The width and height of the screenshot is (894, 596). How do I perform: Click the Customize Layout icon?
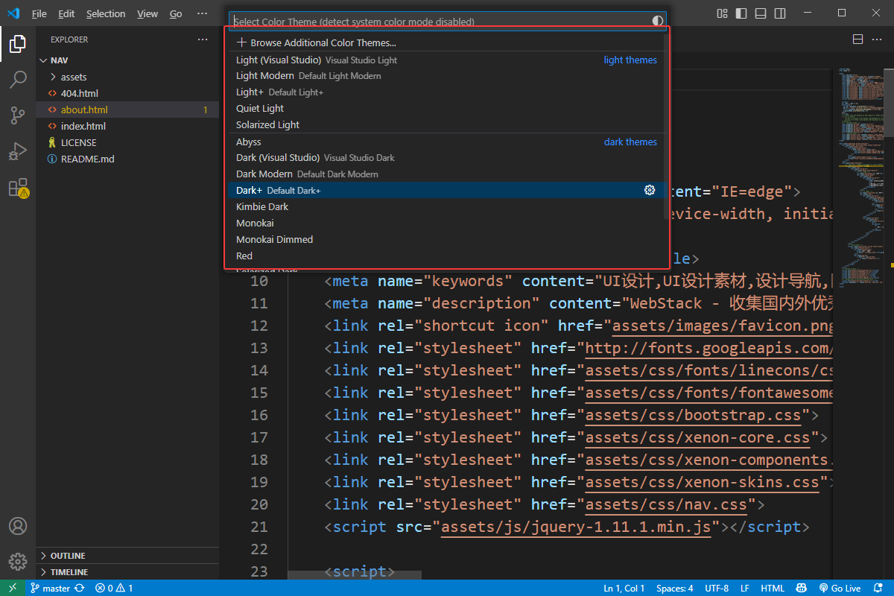(722, 13)
